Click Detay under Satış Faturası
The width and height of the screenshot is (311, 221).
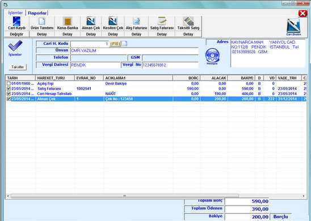coord(162,34)
